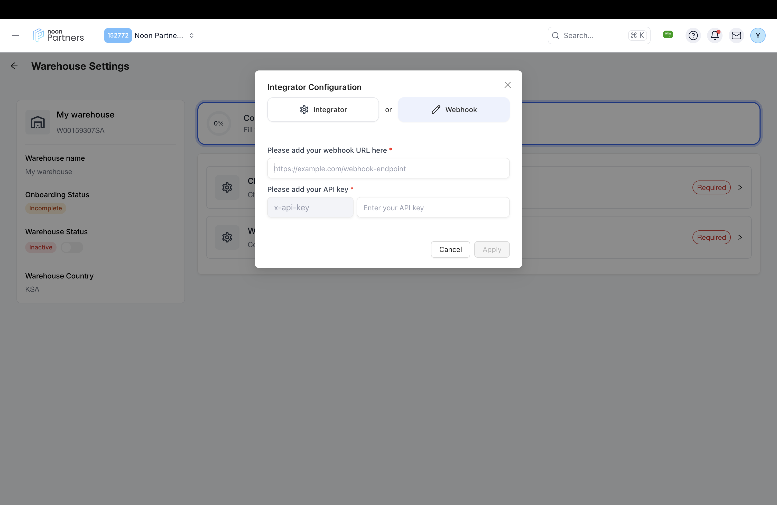Click the first row gear icon
This screenshot has width=777, height=505.
point(227,187)
